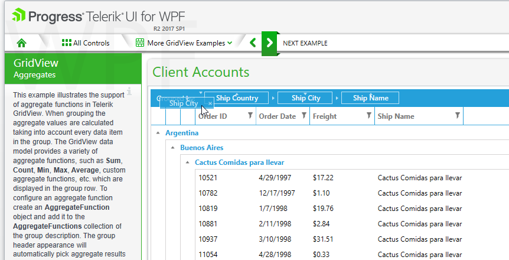Open the Freight column filter

coord(369,116)
